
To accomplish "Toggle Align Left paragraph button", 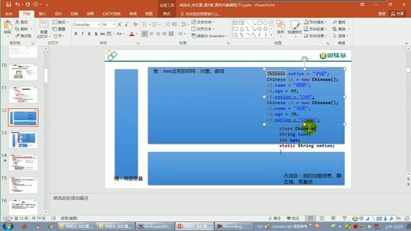I will tap(144, 34).
